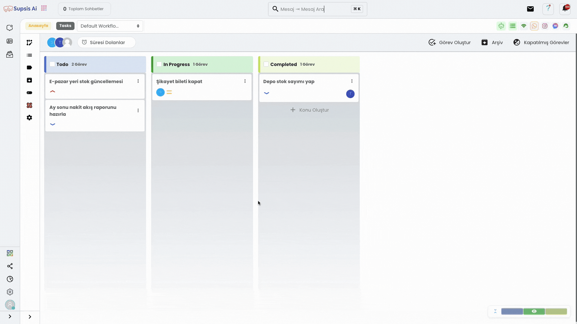Open the list view icon
This screenshot has width=577, height=324.
pyautogui.click(x=29, y=55)
